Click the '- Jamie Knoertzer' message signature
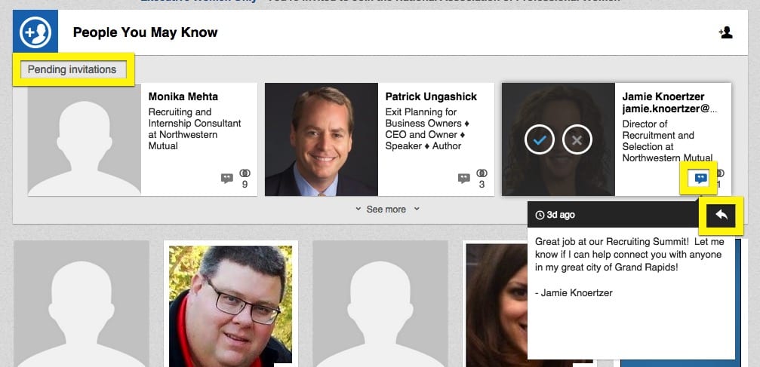 pos(574,292)
